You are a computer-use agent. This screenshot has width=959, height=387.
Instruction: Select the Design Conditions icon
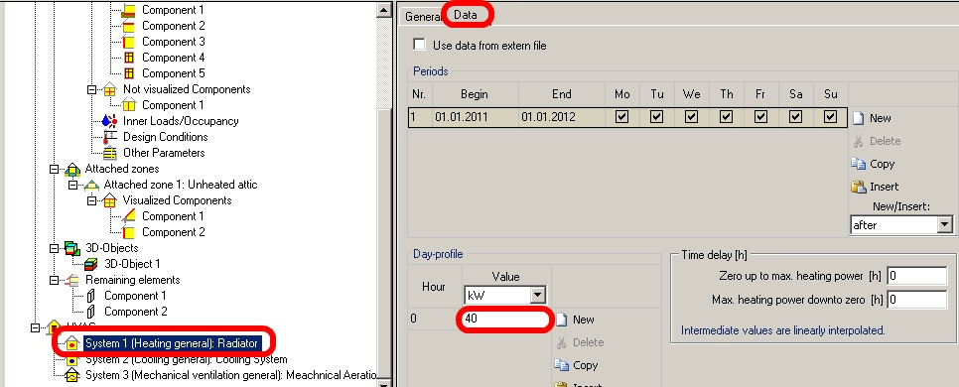click(110, 137)
